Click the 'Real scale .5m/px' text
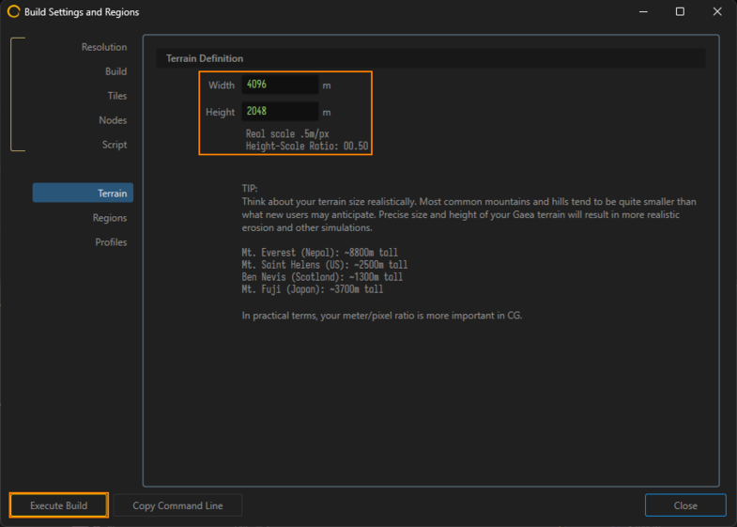 [x=287, y=134]
